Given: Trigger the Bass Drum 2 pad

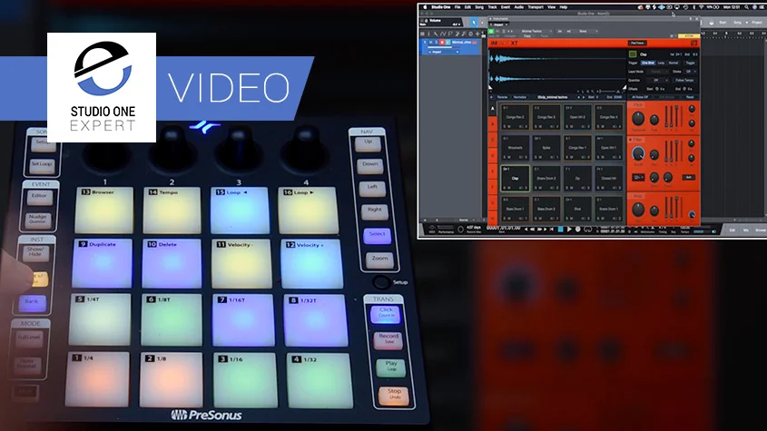Looking at the screenshot, I should (x=546, y=209).
